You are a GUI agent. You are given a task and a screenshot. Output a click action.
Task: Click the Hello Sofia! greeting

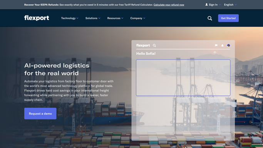(146, 54)
